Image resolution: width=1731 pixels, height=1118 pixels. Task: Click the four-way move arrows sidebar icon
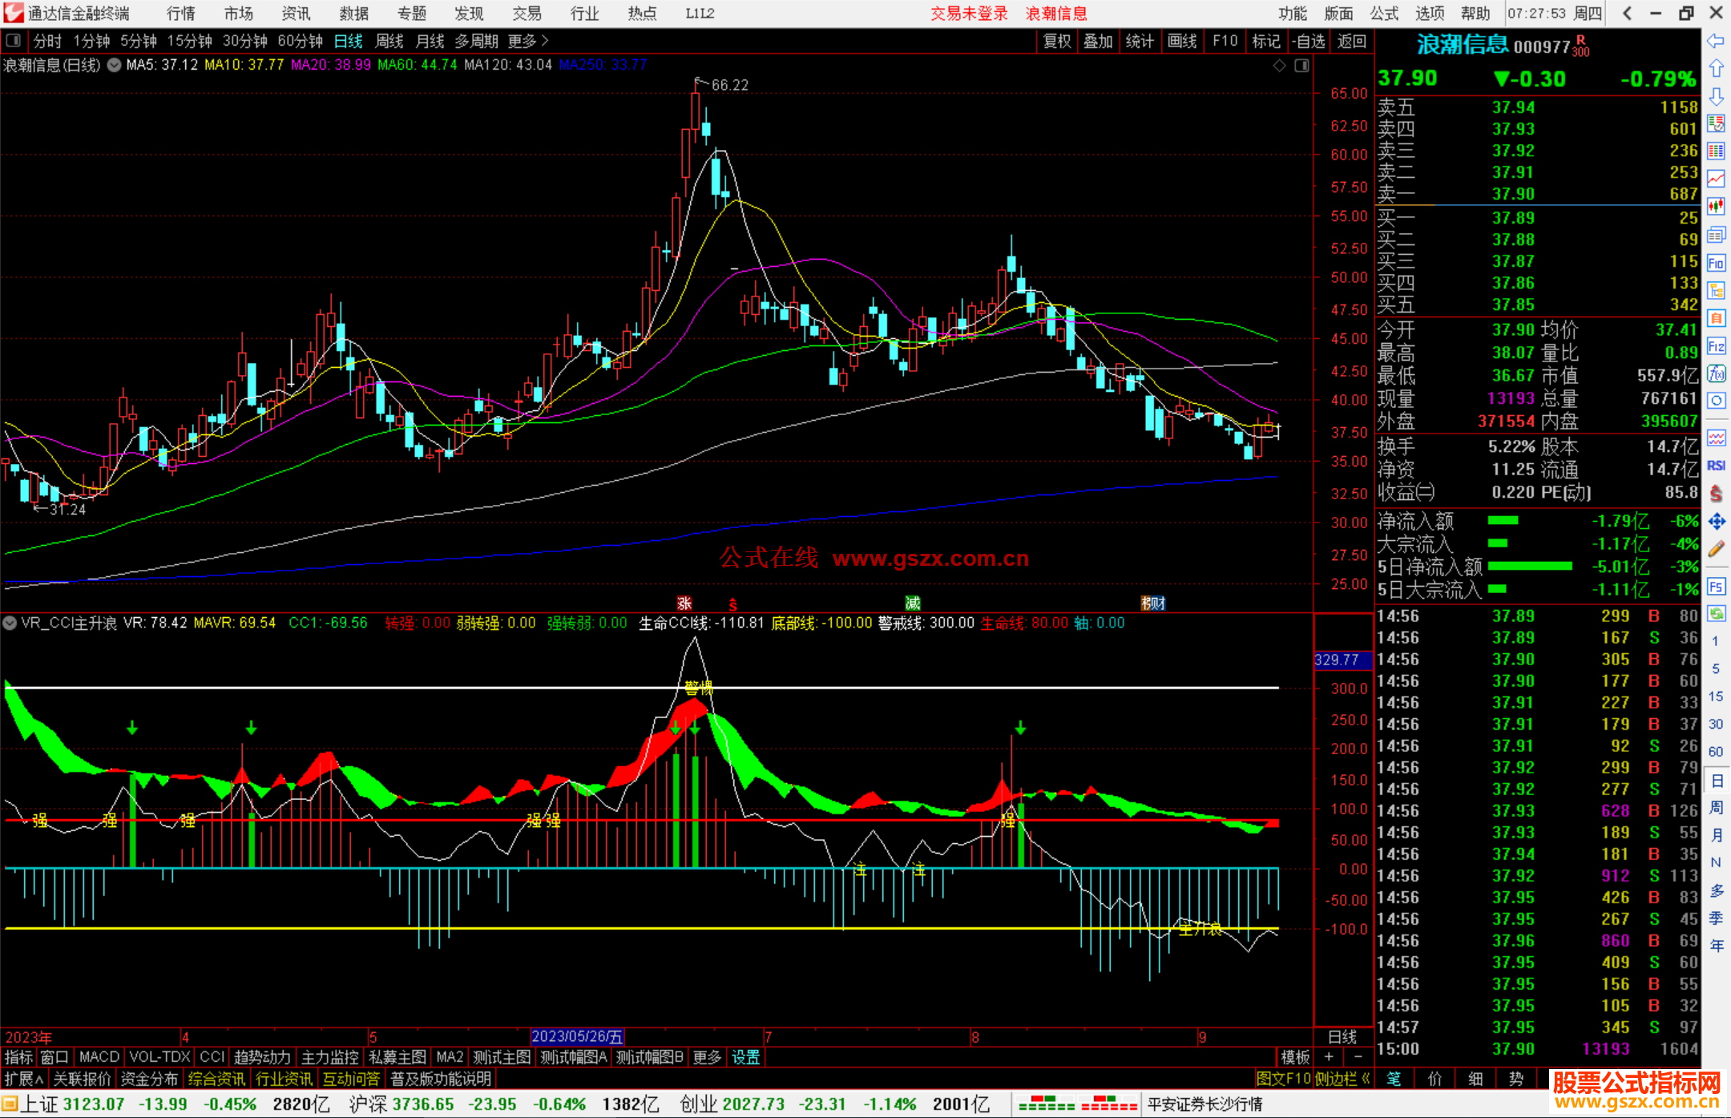(x=1716, y=522)
